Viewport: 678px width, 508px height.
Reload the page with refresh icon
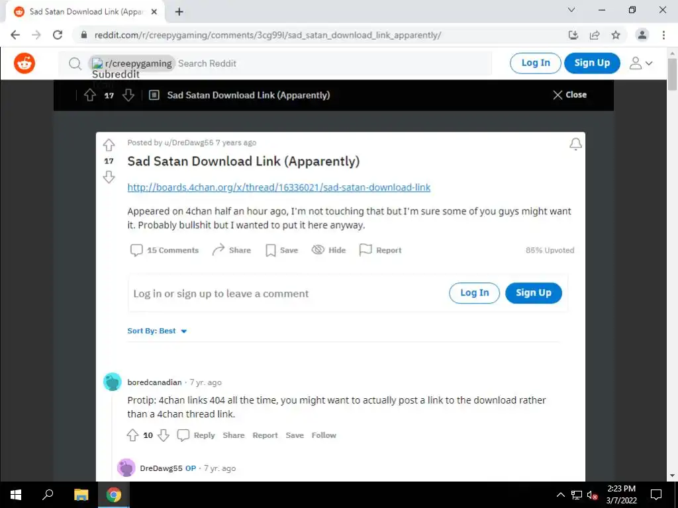click(x=58, y=35)
